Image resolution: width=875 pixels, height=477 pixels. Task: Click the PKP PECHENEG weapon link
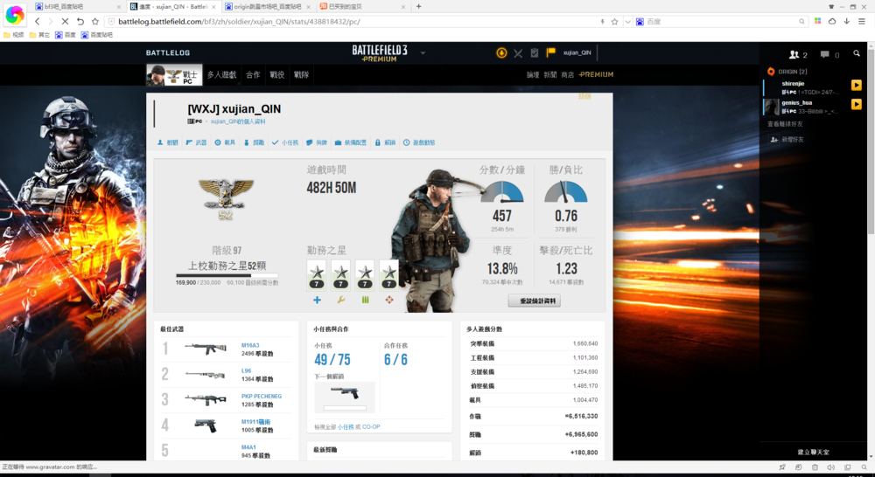click(x=262, y=397)
